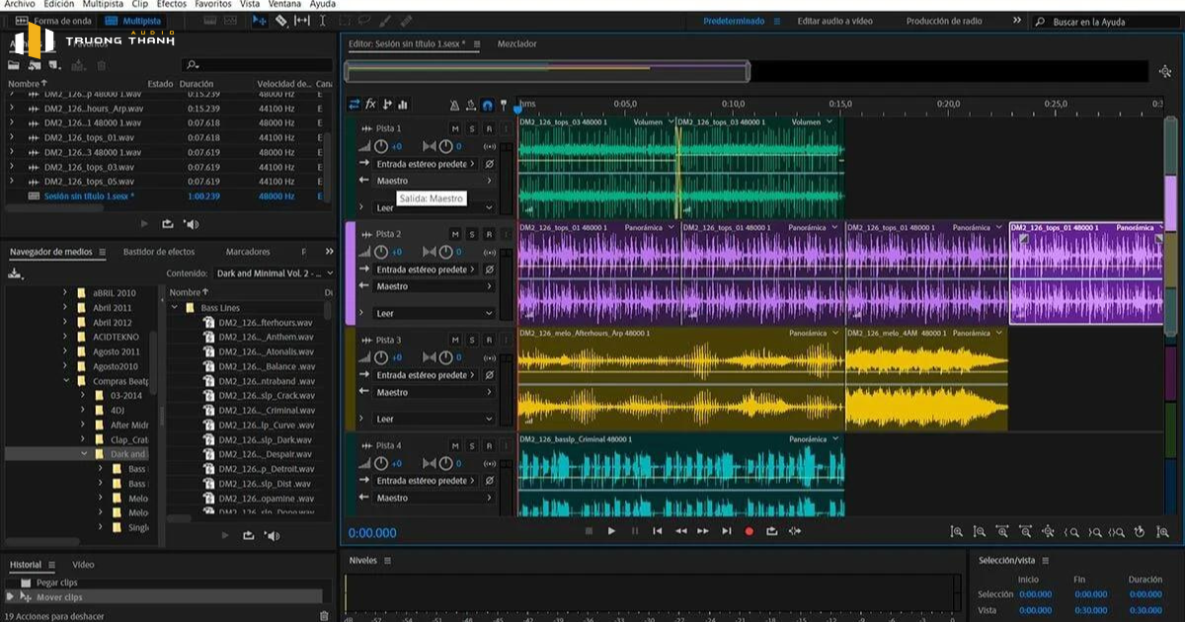Arm Pista 4 for recording (R)
Image resolution: width=1185 pixels, height=622 pixels.
coord(488,445)
